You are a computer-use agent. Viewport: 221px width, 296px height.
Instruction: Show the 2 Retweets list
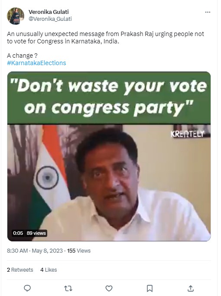point(20,270)
